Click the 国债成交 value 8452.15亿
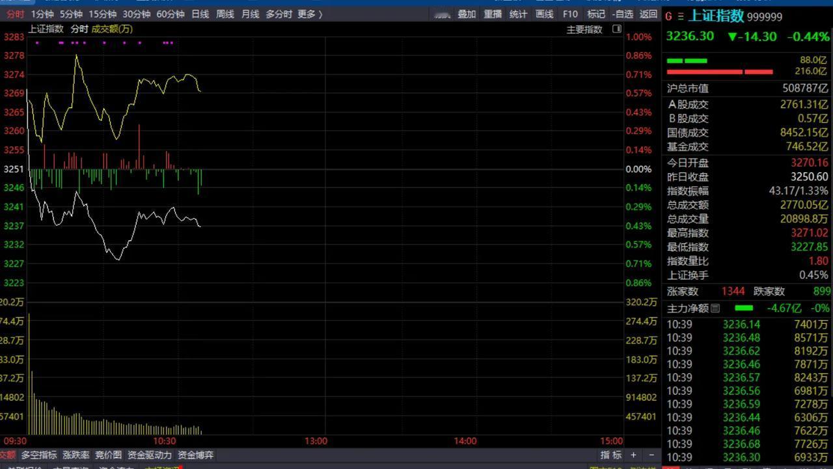This screenshot has height=469, width=833. 804,133
